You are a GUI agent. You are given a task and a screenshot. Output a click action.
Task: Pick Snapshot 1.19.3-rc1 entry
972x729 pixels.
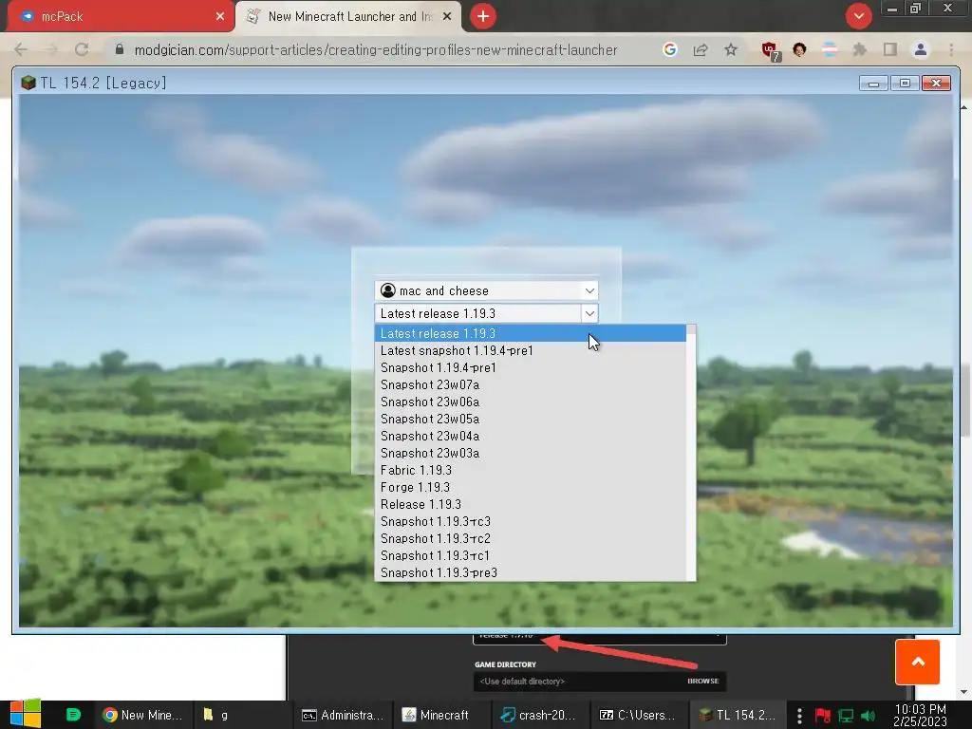coord(530,555)
